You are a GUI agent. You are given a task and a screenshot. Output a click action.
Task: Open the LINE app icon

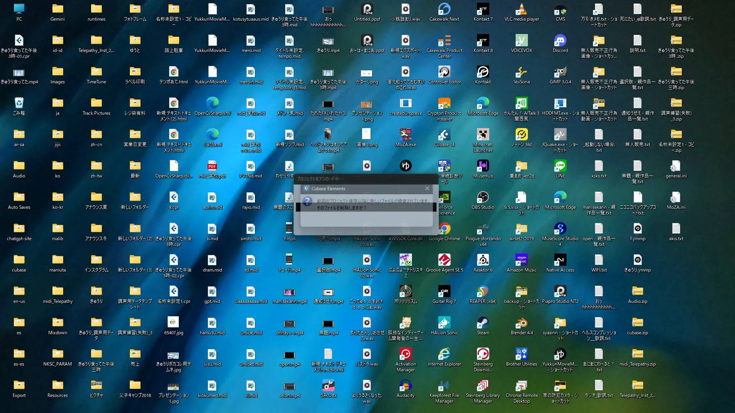(560, 166)
